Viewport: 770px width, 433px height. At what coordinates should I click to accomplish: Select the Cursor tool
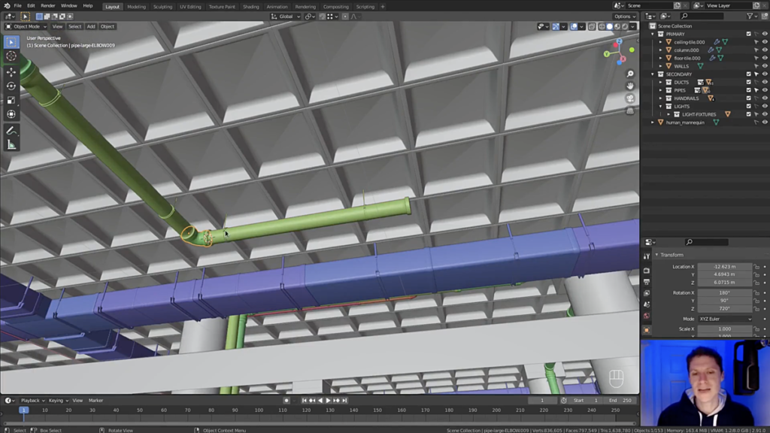tap(11, 56)
